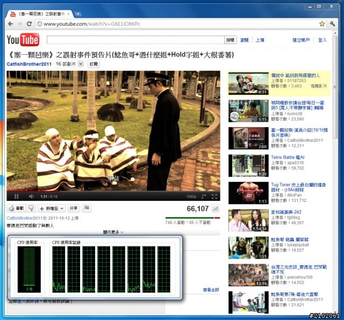Open the featured video thumbnail with duration 0:31
344x320 pixels.
[x=248, y=84]
